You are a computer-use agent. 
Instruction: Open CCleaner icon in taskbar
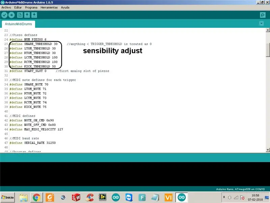click(89, 198)
